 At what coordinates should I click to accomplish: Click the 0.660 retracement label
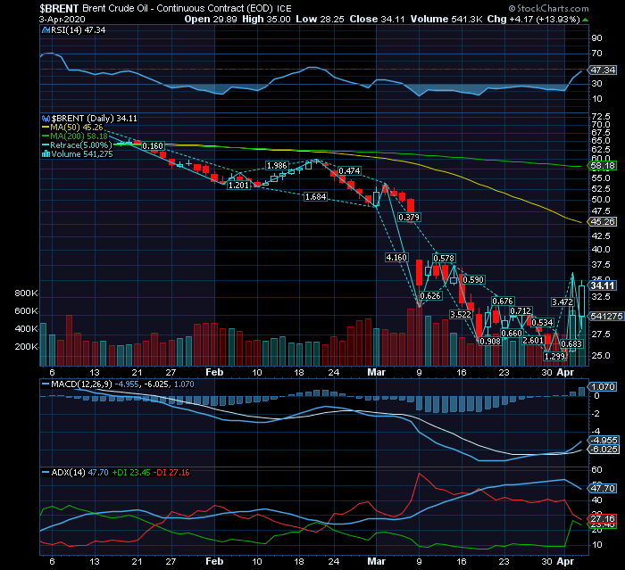click(x=512, y=333)
